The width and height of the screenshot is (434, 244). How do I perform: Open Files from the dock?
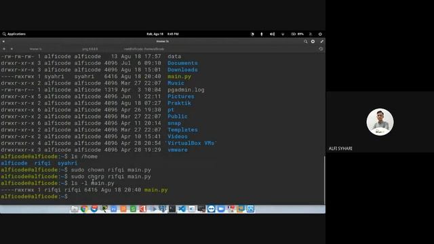click(75, 209)
